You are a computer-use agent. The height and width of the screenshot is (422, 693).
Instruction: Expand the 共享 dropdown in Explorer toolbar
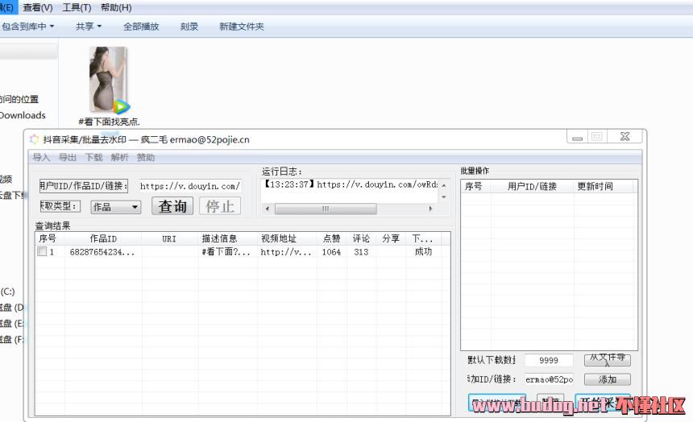[x=89, y=27]
